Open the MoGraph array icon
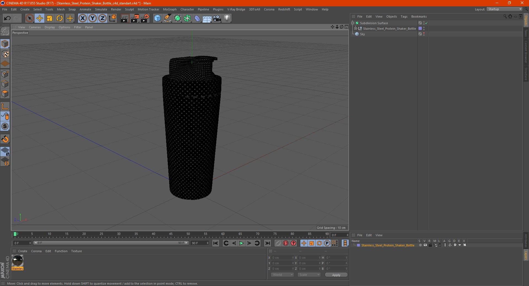This screenshot has height=286, width=529. pyautogui.click(x=187, y=18)
